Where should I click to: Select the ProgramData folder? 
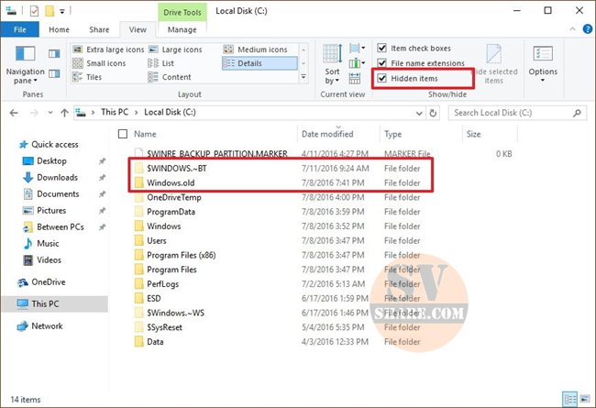(x=171, y=212)
